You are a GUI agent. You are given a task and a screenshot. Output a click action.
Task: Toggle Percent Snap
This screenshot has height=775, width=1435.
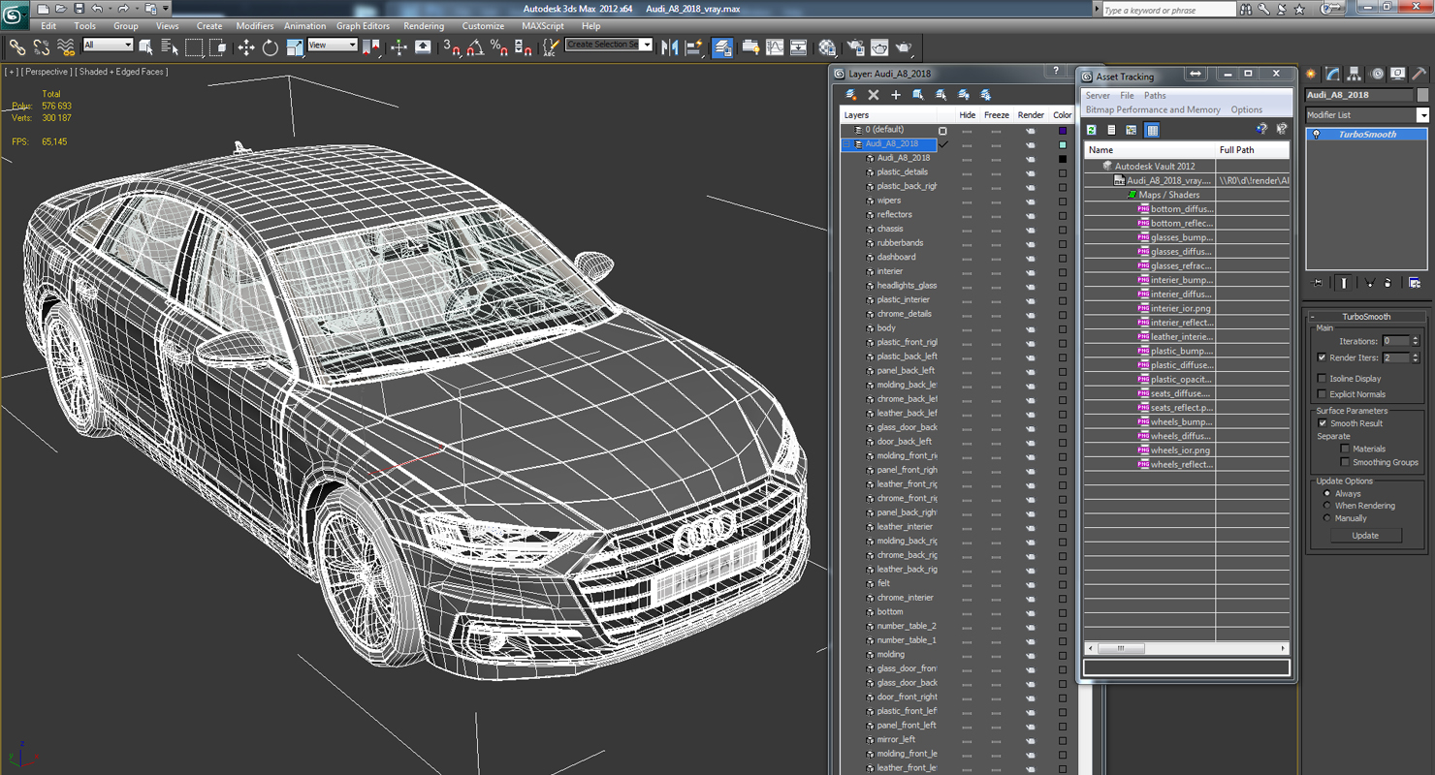(x=499, y=46)
